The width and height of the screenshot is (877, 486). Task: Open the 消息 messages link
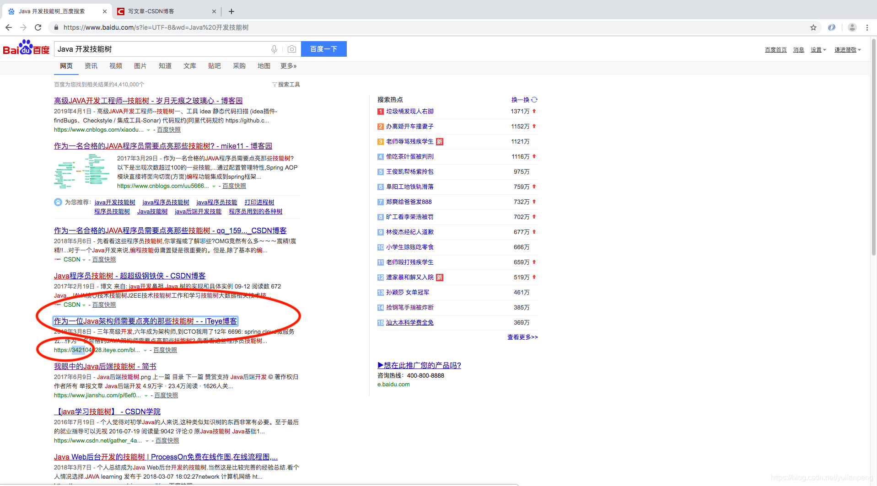pos(799,50)
